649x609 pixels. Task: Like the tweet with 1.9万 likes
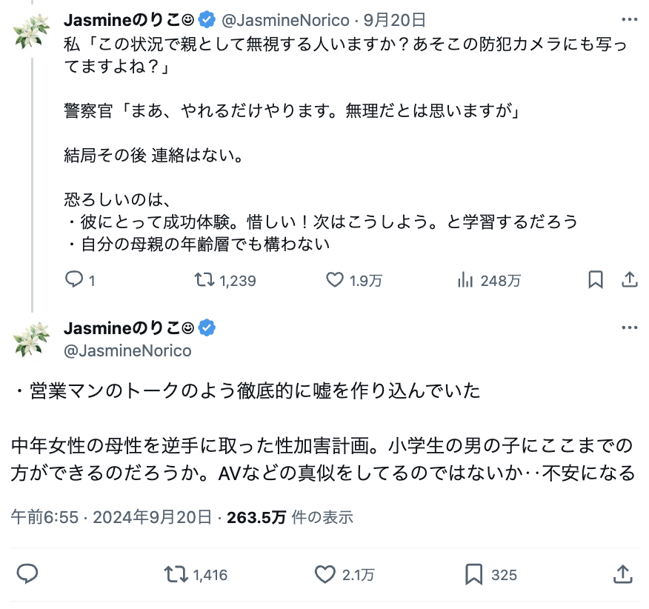tap(336, 280)
